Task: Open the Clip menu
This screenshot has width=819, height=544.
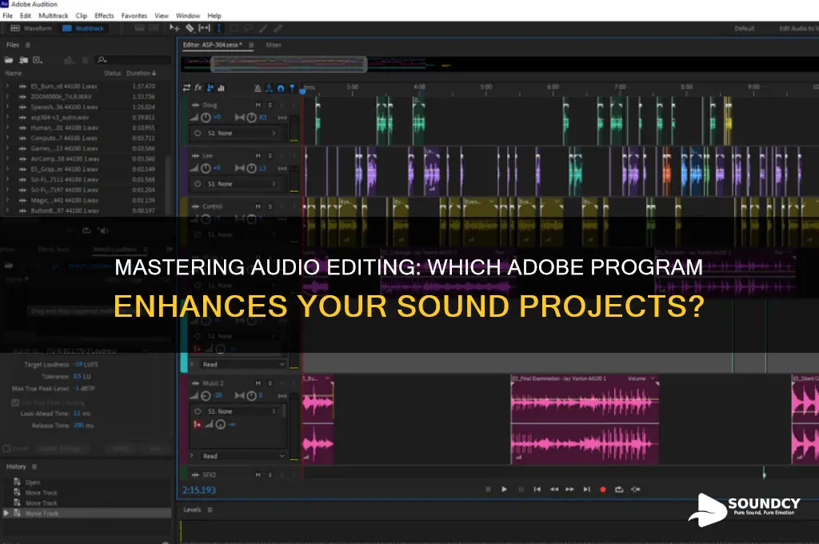Action: pyautogui.click(x=82, y=16)
